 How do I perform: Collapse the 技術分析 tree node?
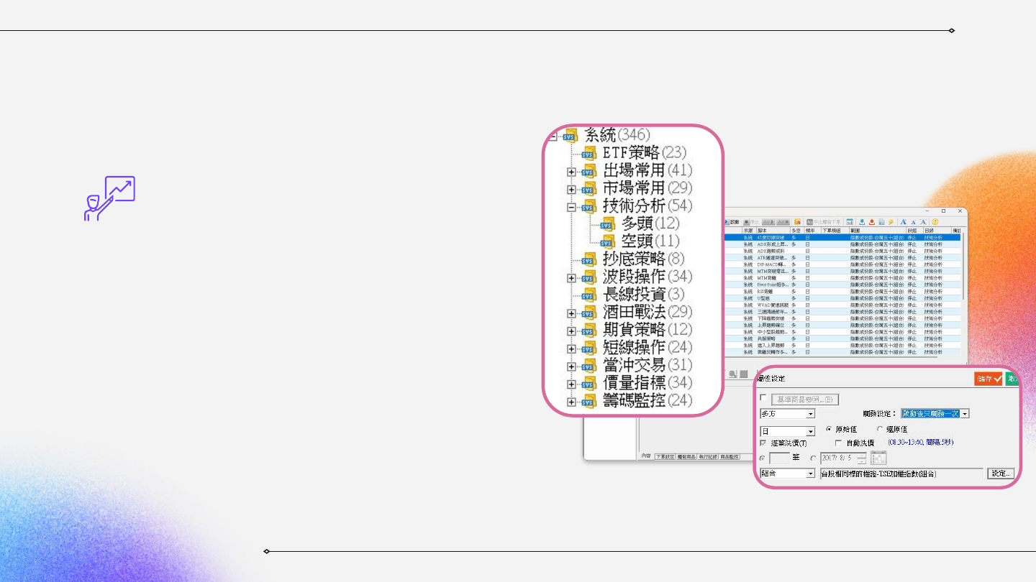(571, 207)
